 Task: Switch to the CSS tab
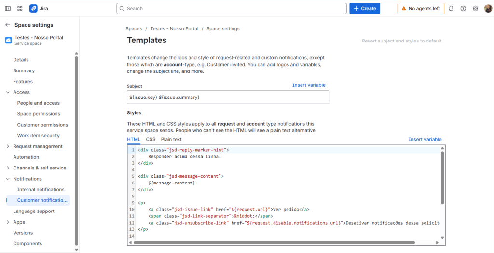click(151, 139)
